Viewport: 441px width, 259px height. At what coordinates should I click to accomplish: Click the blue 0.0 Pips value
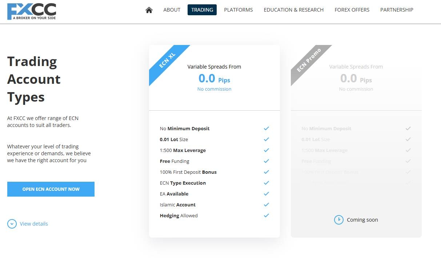point(214,78)
